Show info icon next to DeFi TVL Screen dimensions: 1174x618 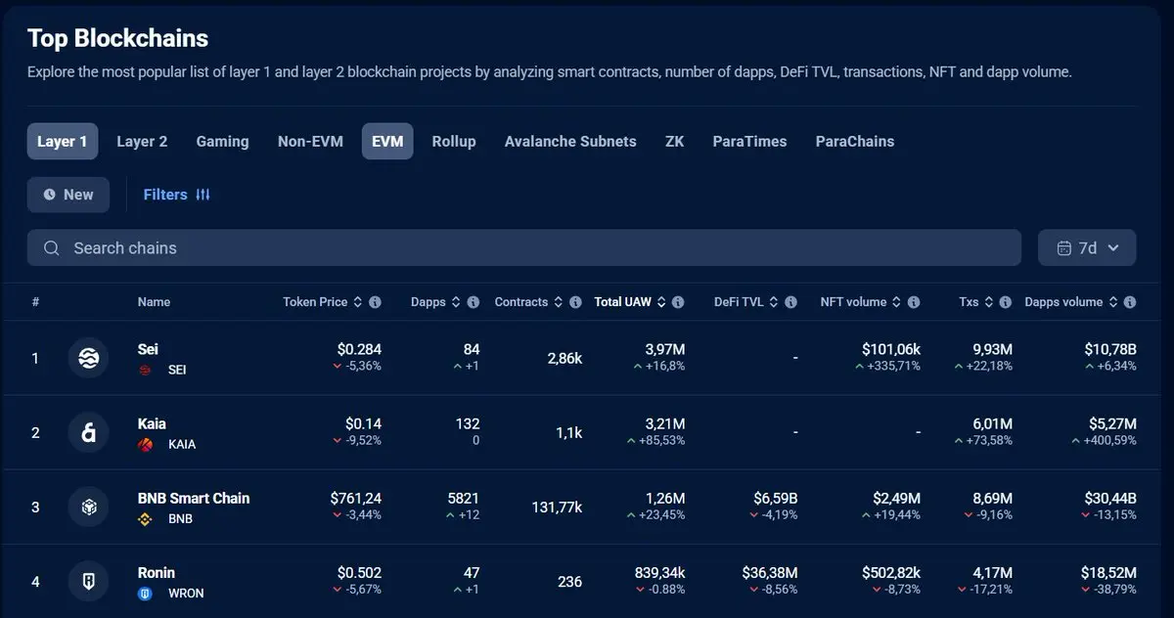tap(790, 302)
